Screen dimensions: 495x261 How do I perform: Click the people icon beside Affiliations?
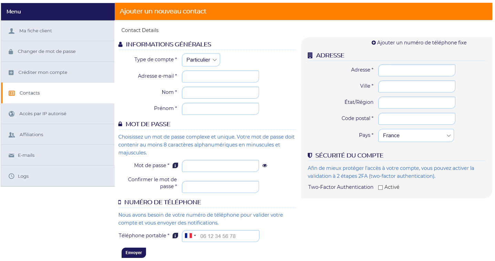(12, 135)
